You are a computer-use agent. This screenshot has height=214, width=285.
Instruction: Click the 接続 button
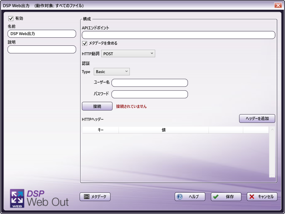click(97, 106)
